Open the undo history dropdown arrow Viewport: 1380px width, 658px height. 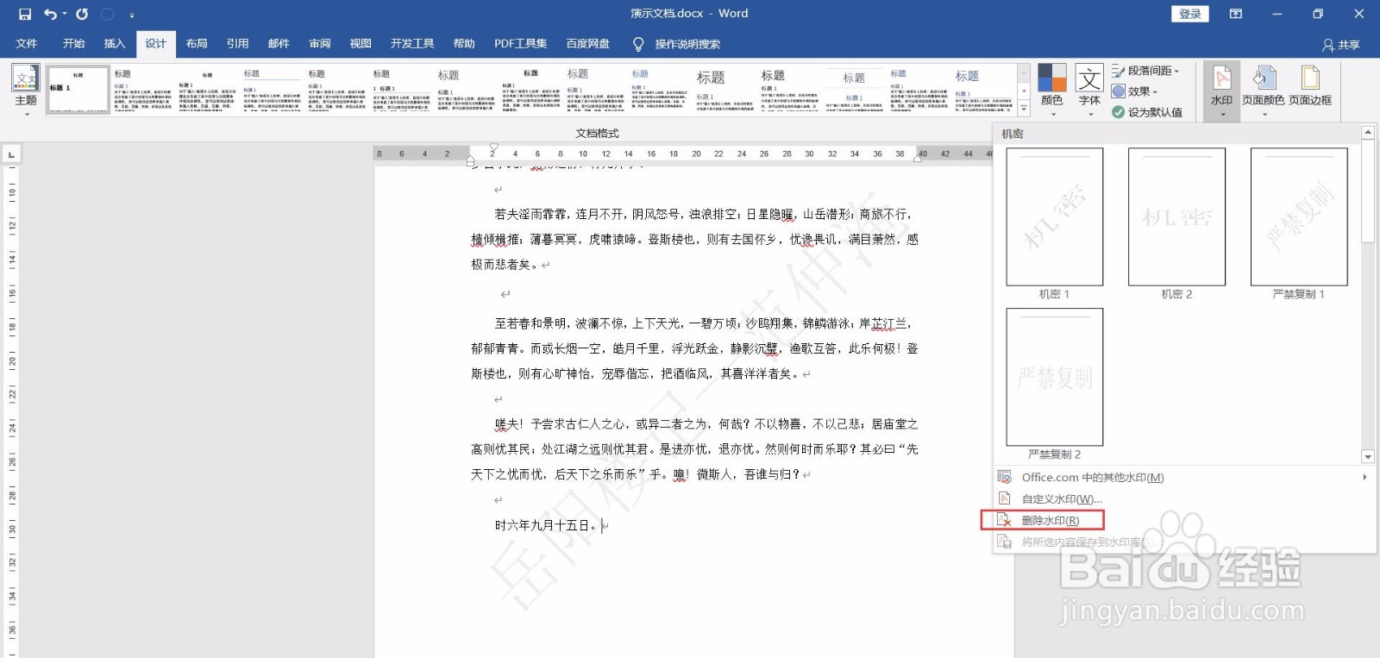pyautogui.click(x=65, y=14)
